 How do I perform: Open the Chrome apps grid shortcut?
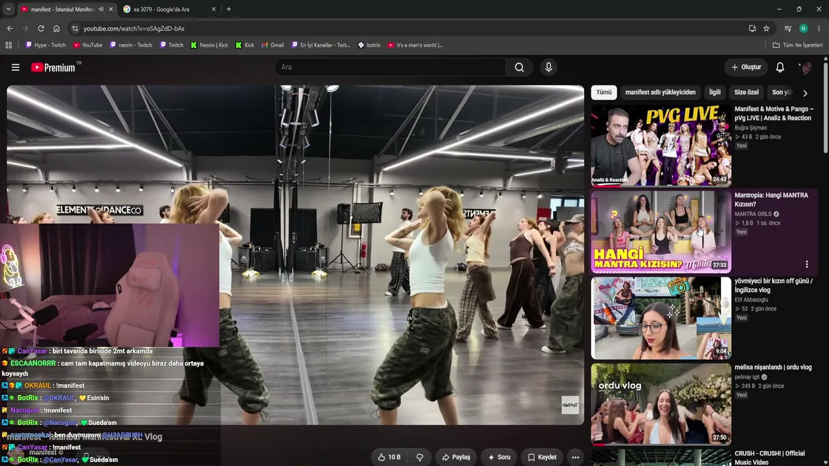point(8,45)
